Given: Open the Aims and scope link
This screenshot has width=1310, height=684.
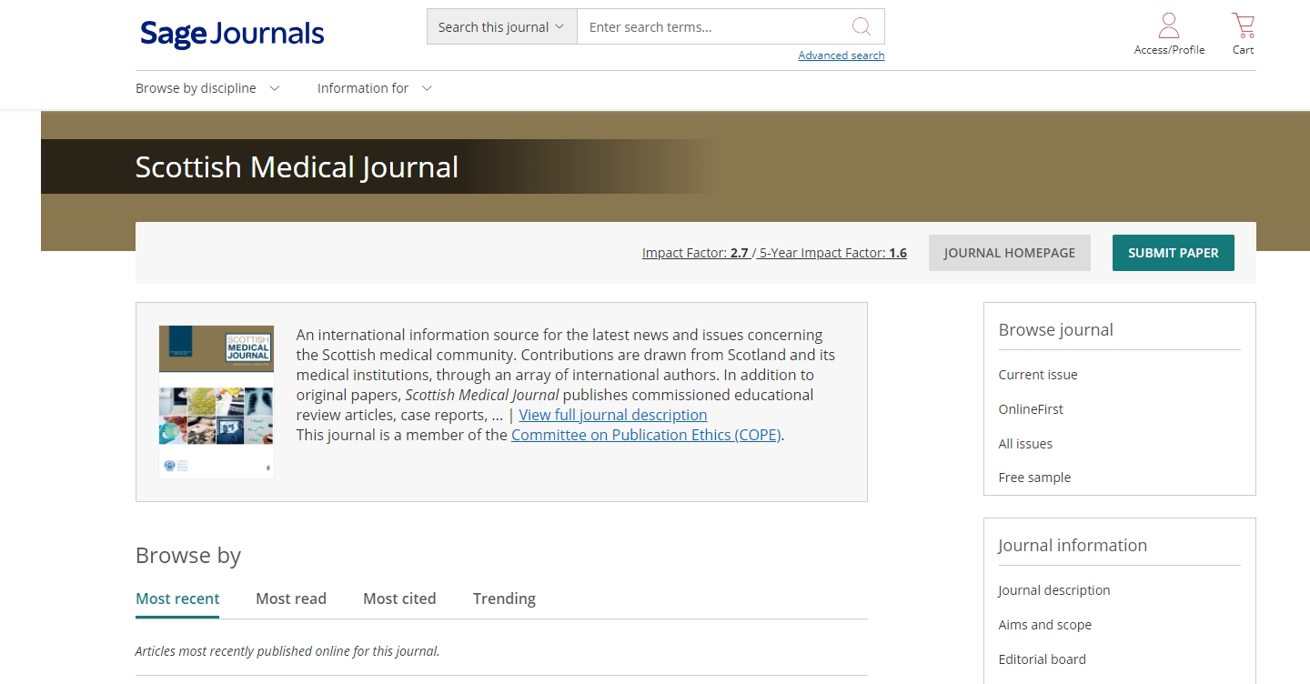Looking at the screenshot, I should pos(1044,625).
